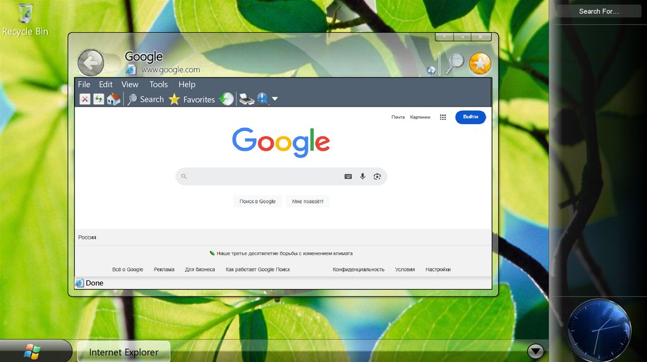Open the Настройки footer link
Image resolution: width=647 pixels, height=362 pixels.
point(438,269)
